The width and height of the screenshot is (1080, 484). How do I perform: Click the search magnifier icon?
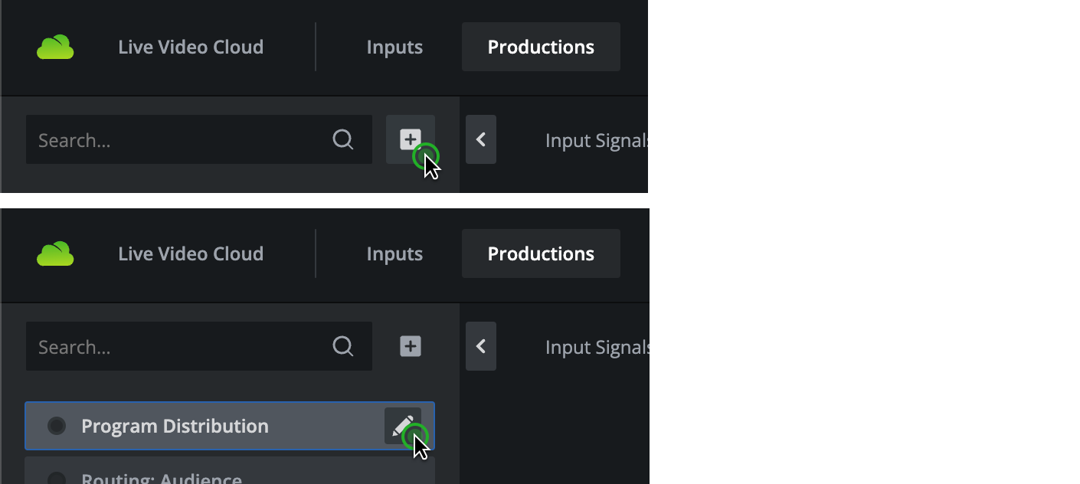coord(342,139)
